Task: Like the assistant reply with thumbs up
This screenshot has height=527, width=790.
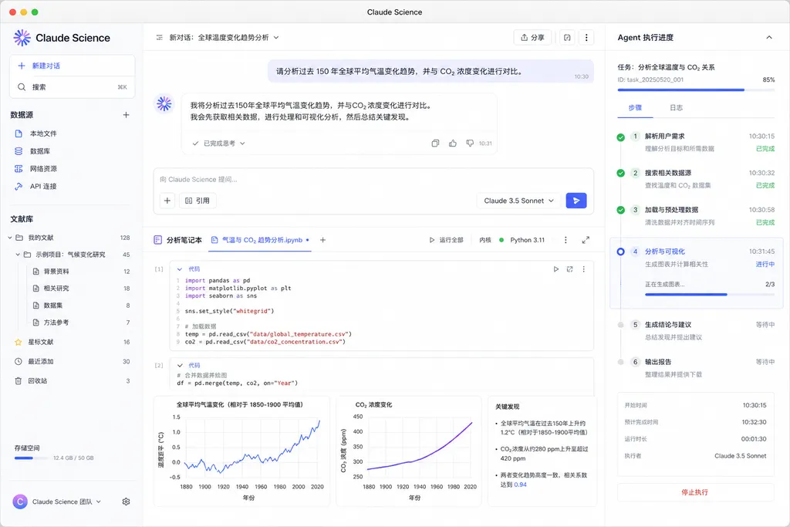Action: coord(452,143)
